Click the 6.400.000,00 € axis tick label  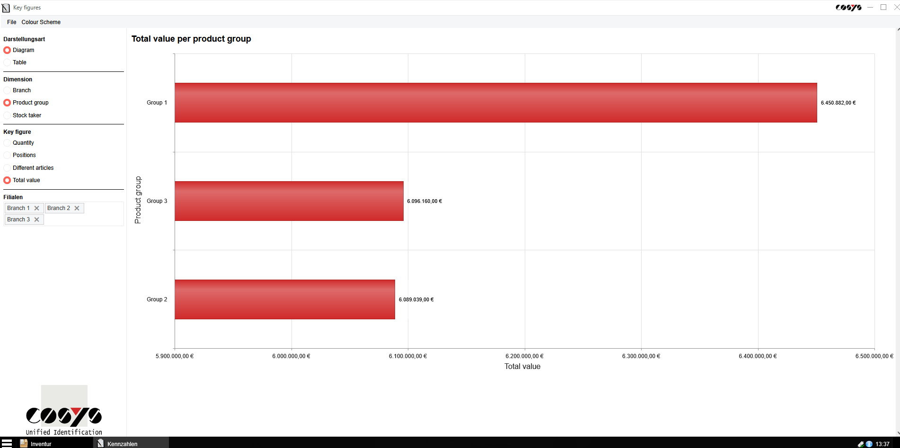(x=758, y=356)
